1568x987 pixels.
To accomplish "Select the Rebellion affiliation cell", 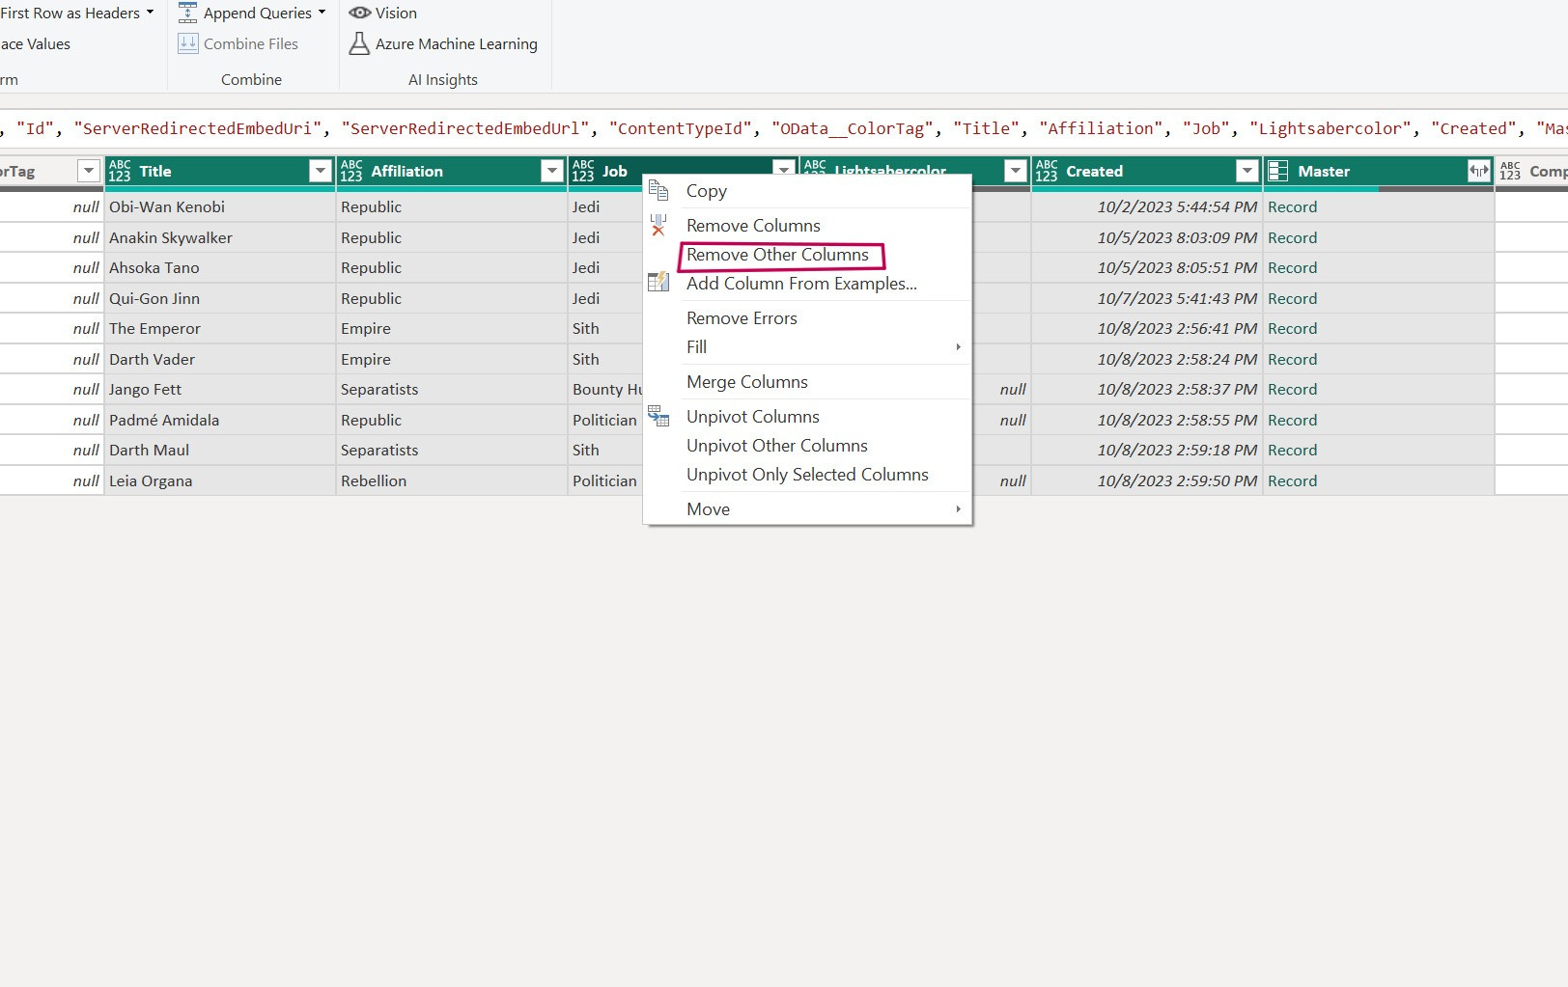I will coord(451,480).
